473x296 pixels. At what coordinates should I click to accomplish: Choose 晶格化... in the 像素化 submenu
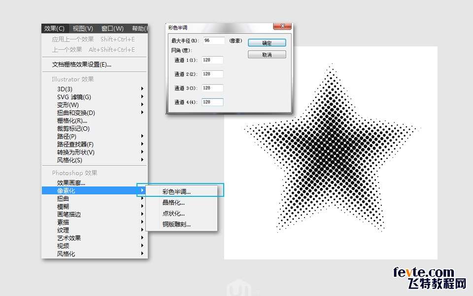pyautogui.click(x=173, y=202)
